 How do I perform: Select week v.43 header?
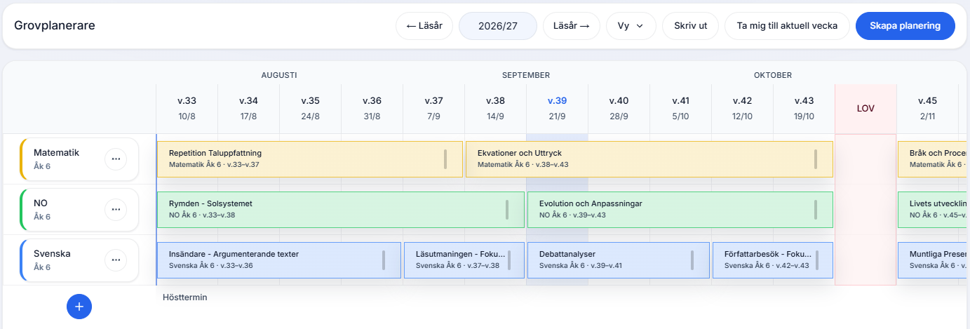pos(804,109)
